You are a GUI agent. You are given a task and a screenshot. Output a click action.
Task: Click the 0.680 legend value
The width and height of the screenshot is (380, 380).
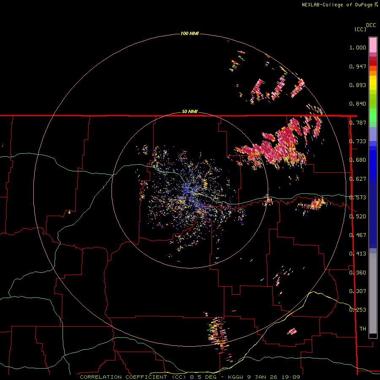pyautogui.click(x=358, y=160)
